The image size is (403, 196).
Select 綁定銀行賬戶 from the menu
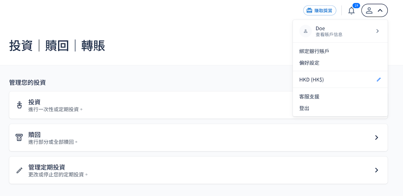pos(314,51)
